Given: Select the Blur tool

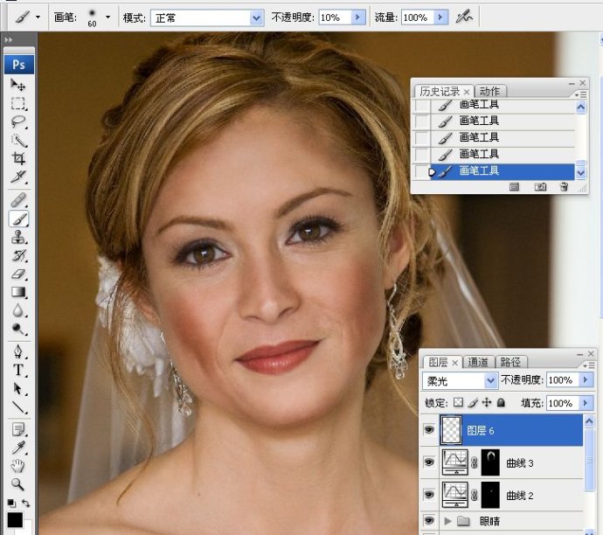Looking at the screenshot, I should (x=17, y=310).
